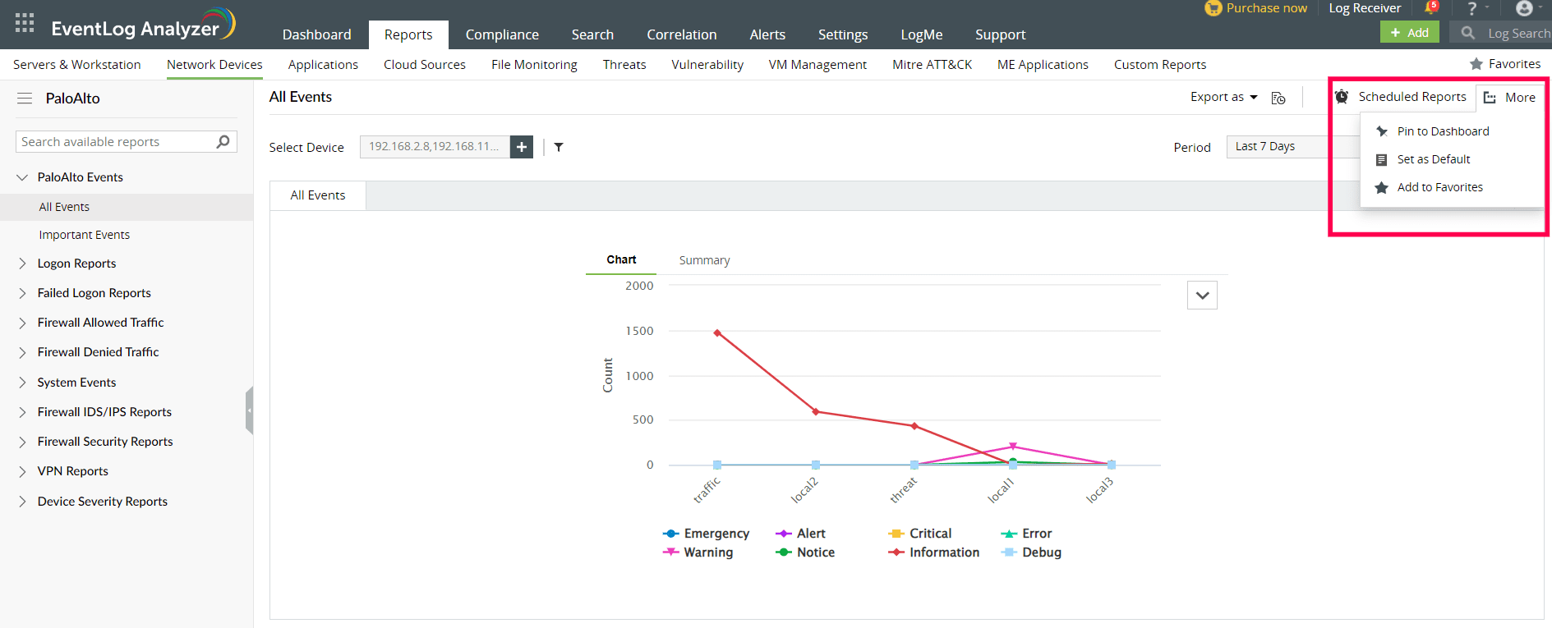
Task: Expand the Firewall Denied Traffic group
Action: pos(23,352)
